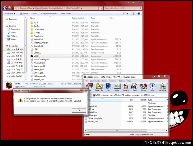Click the Explorer help question mark icon

tap(139, 13)
